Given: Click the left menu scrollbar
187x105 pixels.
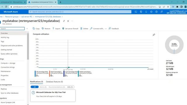Looking at the screenshot, I should (x=28, y=46).
